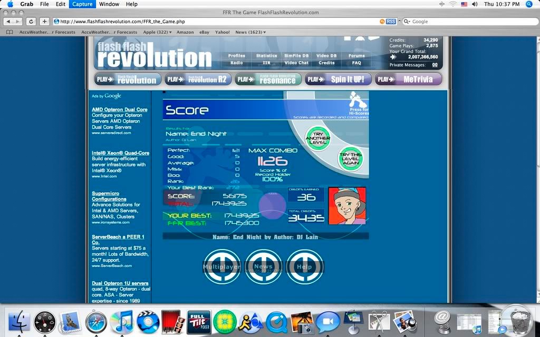Open the Window menu in menu bar

(x=109, y=4)
